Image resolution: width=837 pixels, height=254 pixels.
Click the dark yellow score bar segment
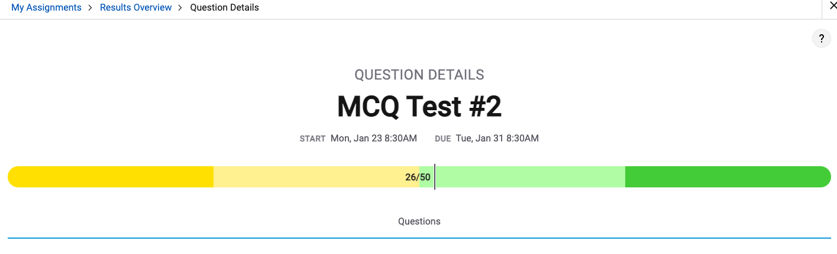tap(111, 177)
